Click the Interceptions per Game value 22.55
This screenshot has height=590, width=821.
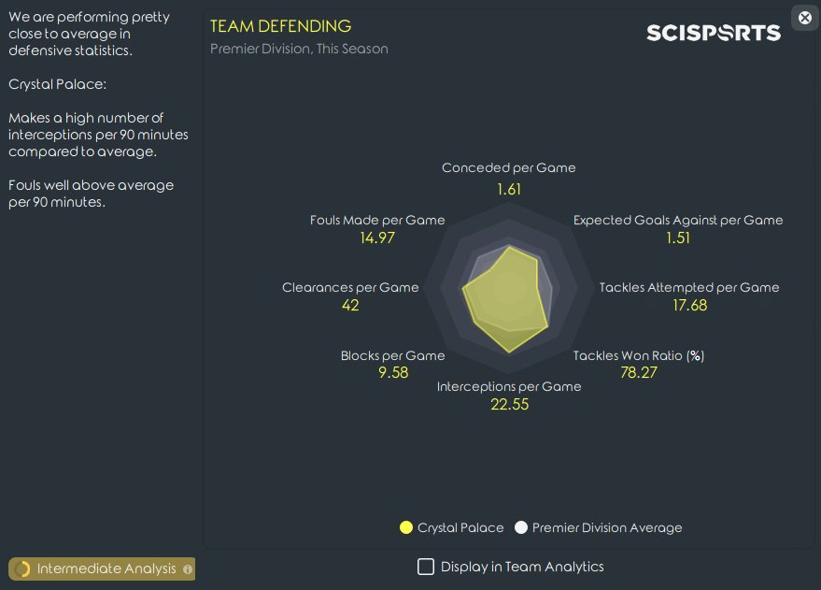[509, 404]
